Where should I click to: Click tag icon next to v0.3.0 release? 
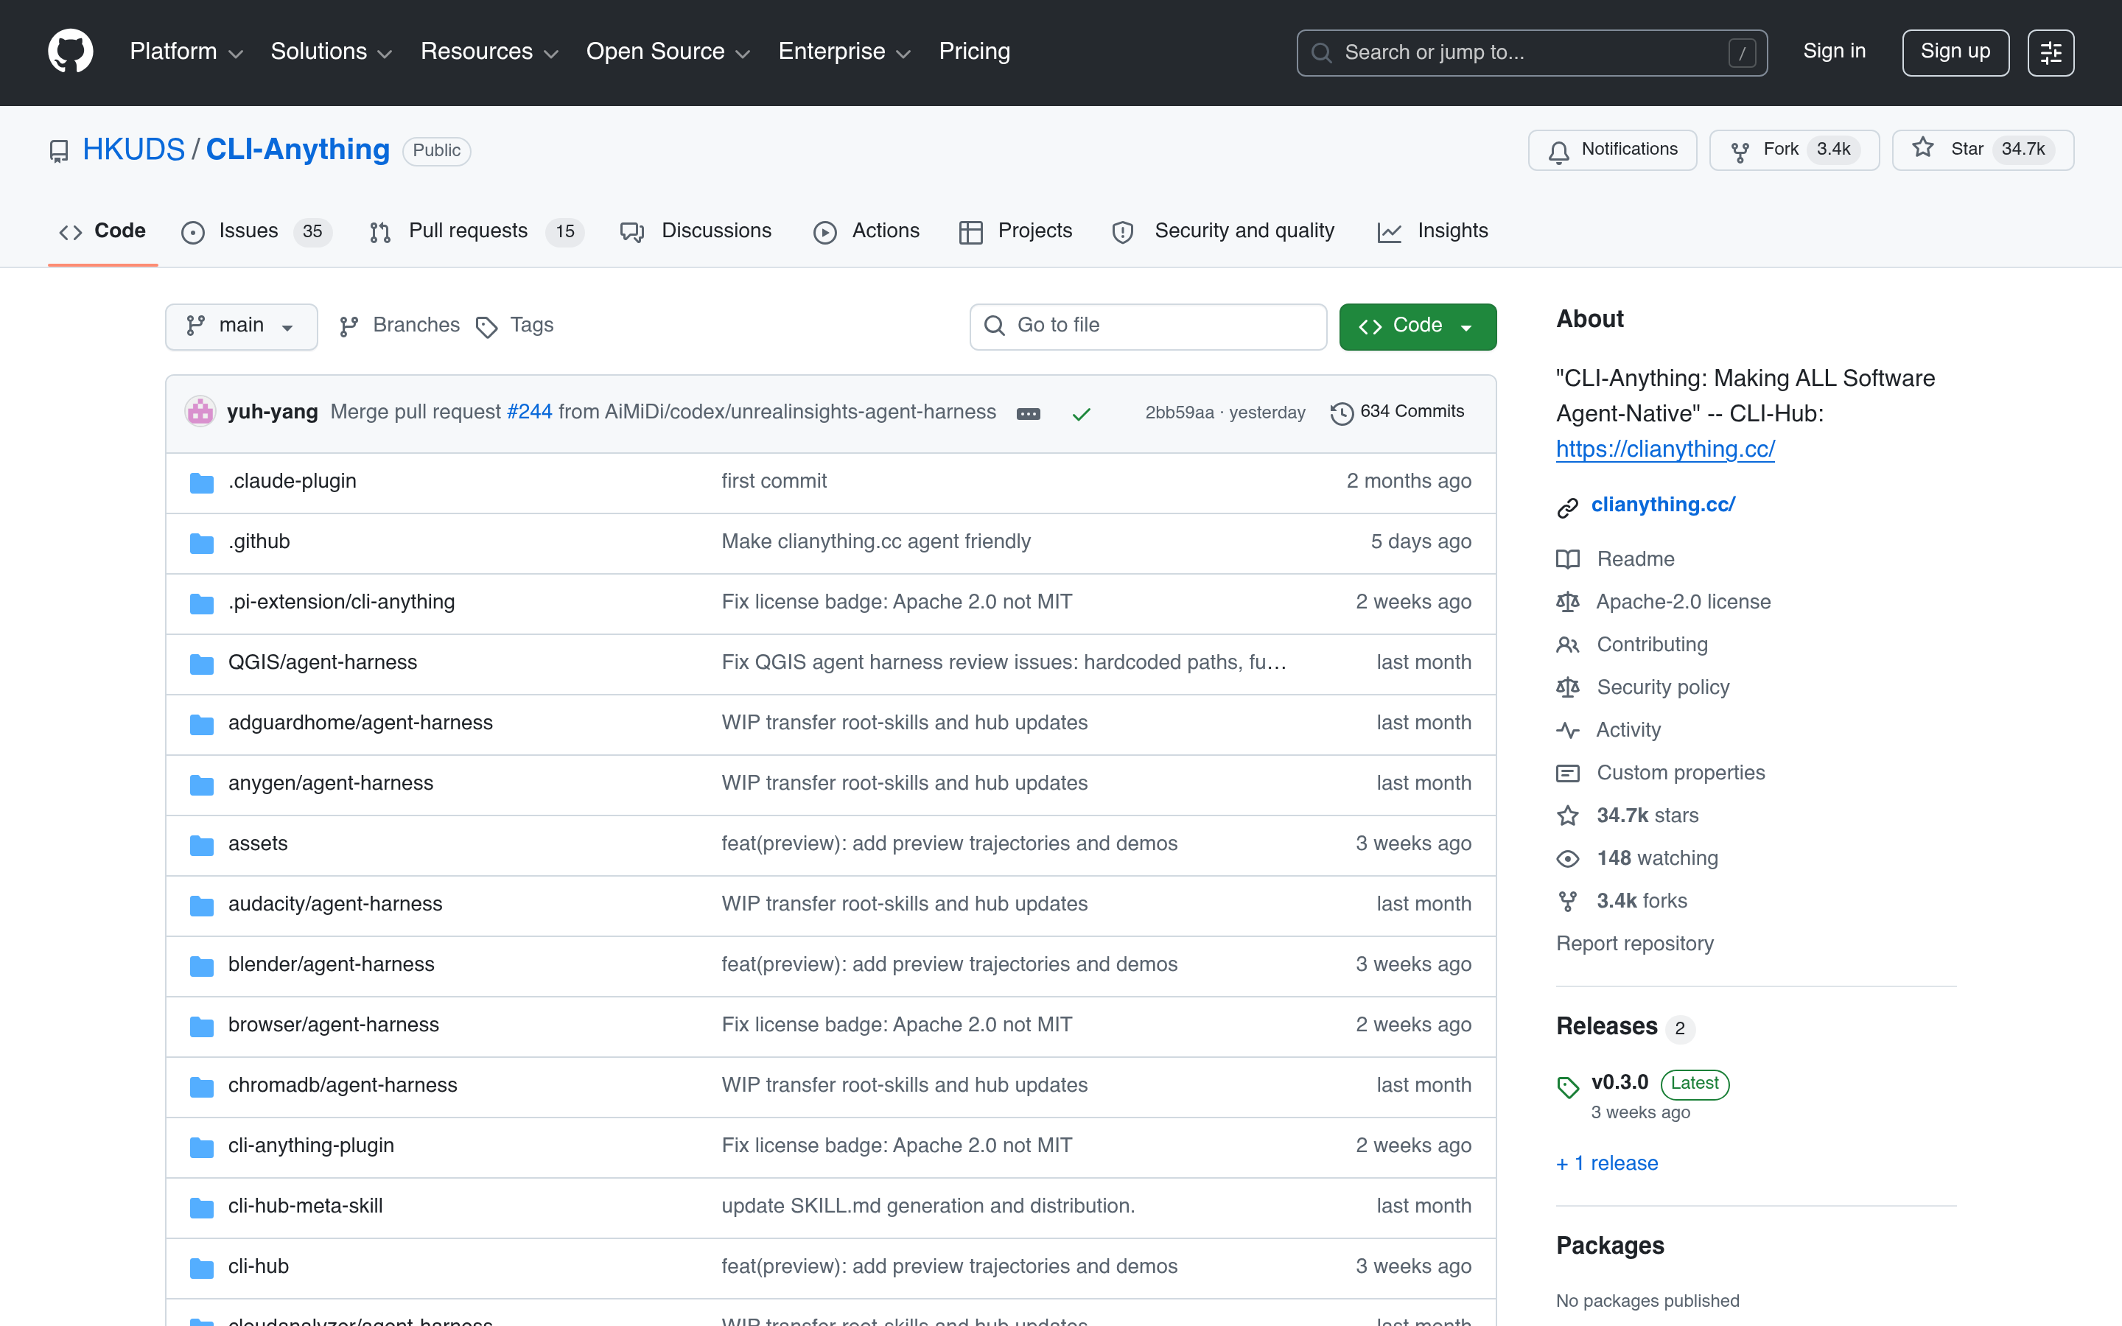click(x=1568, y=1087)
